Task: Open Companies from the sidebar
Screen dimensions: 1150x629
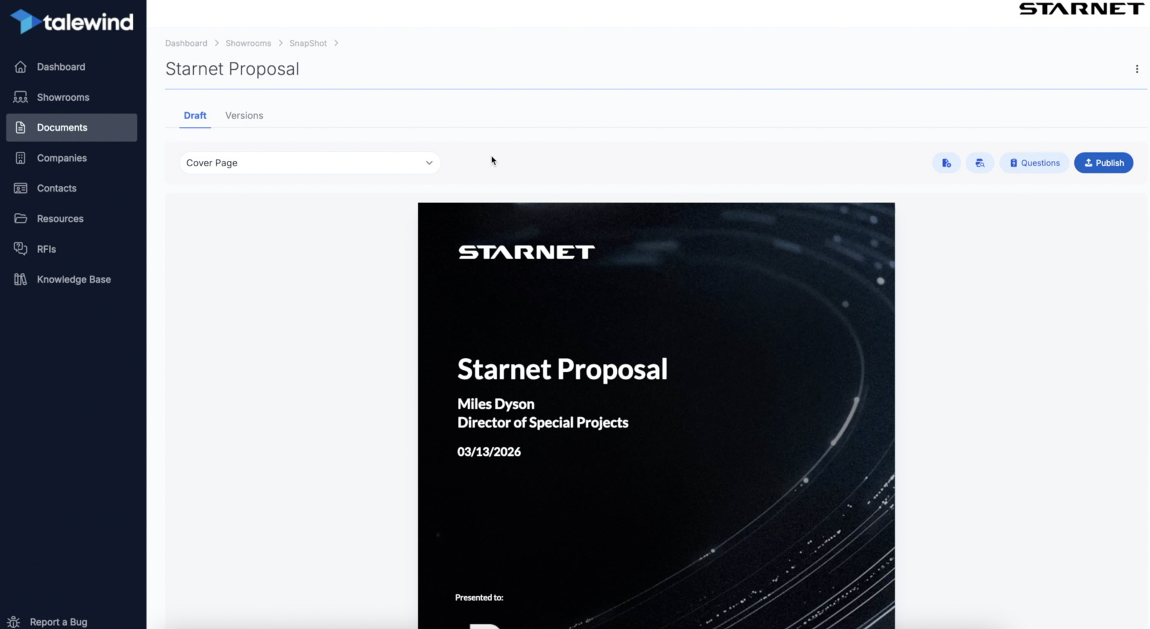Action: (72, 158)
